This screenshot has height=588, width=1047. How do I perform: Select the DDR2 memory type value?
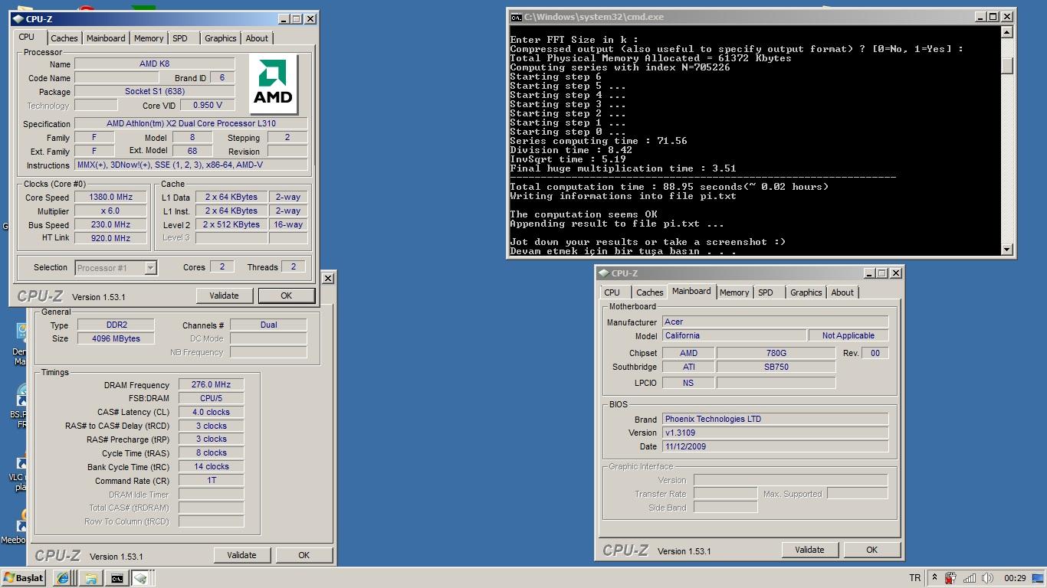(117, 325)
